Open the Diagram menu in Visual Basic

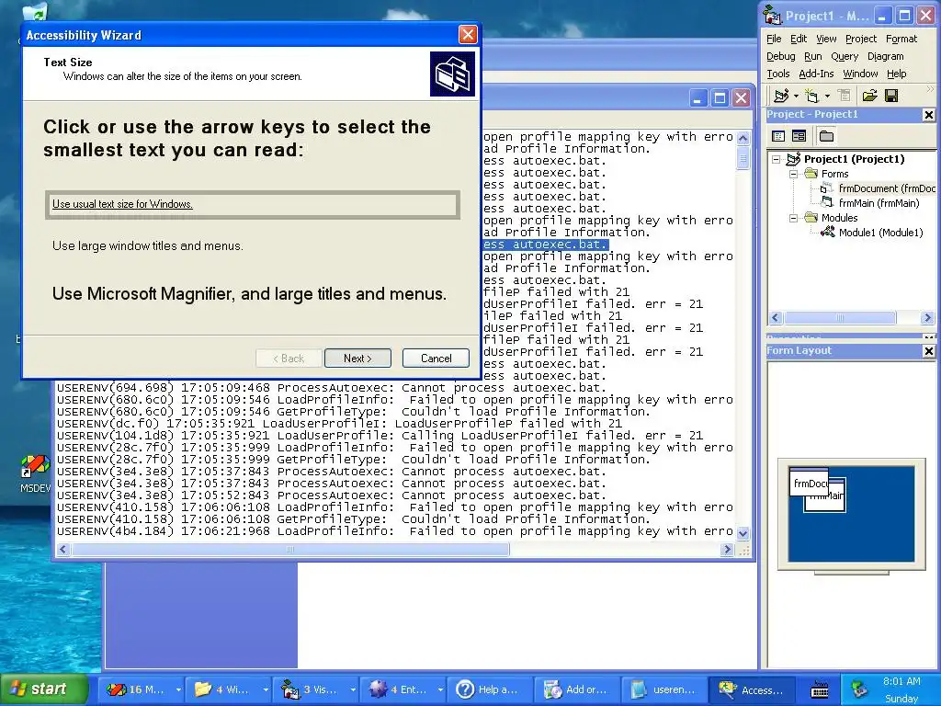(x=885, y=56)
